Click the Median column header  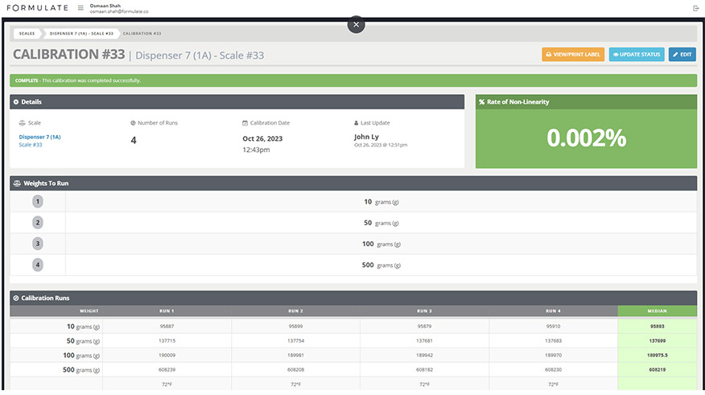(657, 311)
